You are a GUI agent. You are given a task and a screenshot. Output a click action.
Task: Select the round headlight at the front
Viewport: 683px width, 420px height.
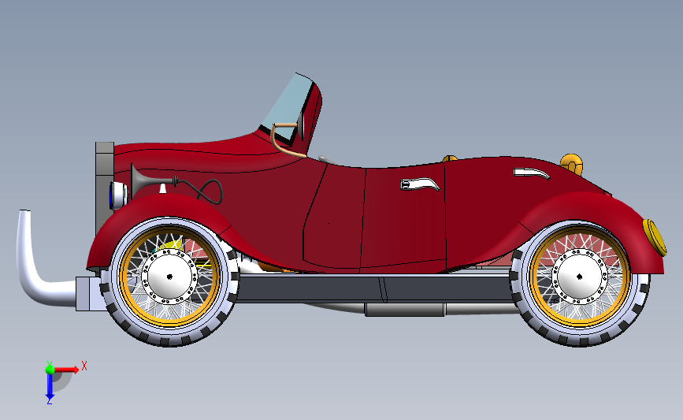coord(118,195)
